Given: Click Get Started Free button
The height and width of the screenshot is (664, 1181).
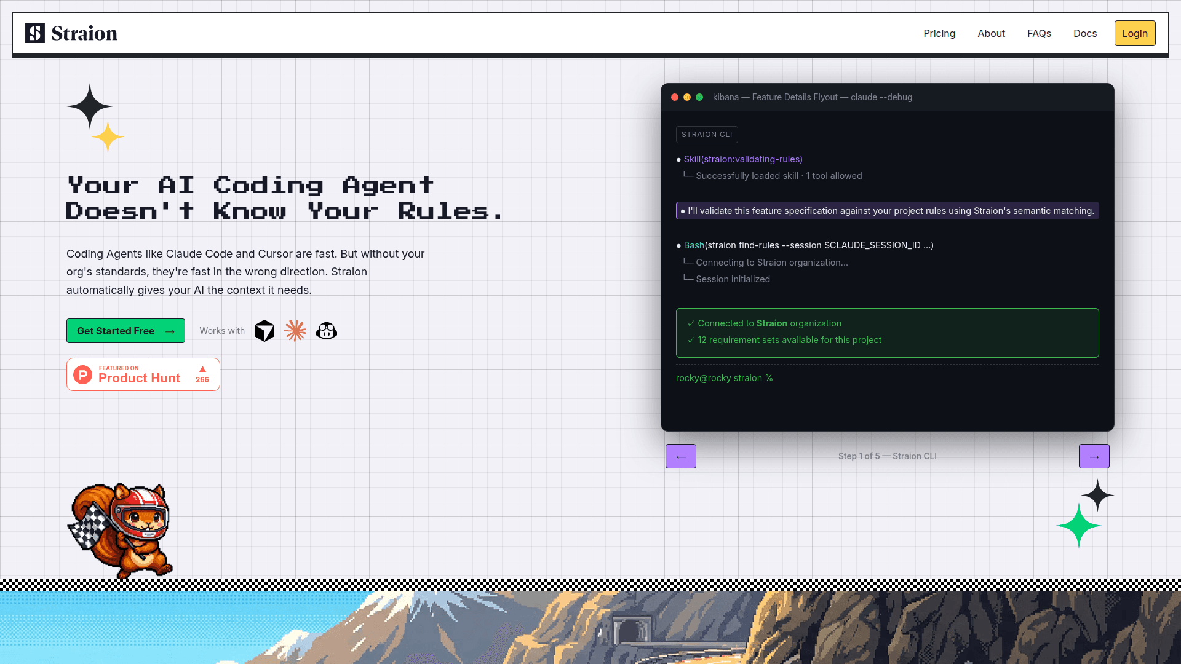Looking at the screenshot, I should pos(125,331).
